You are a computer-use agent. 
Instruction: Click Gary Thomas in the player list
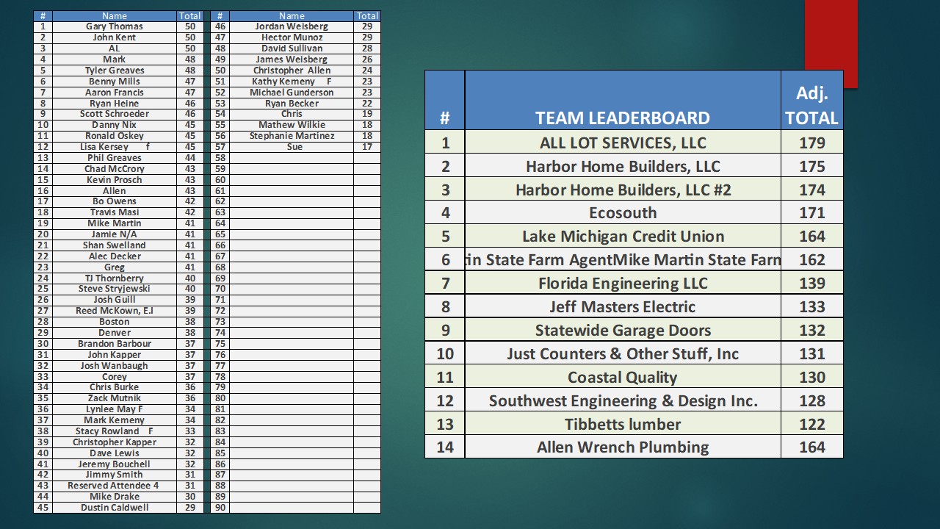coord(115,26)
